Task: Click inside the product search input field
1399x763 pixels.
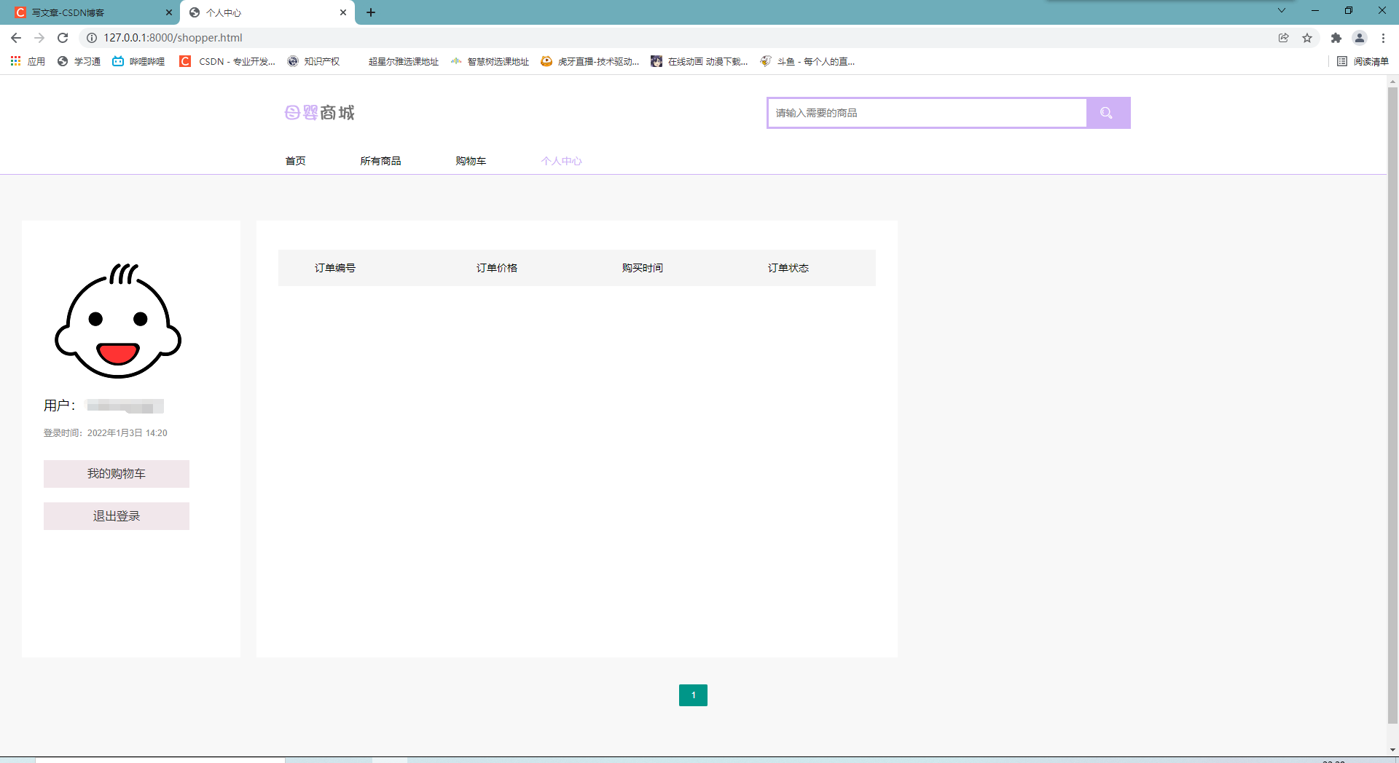Action: pos(925,113)
